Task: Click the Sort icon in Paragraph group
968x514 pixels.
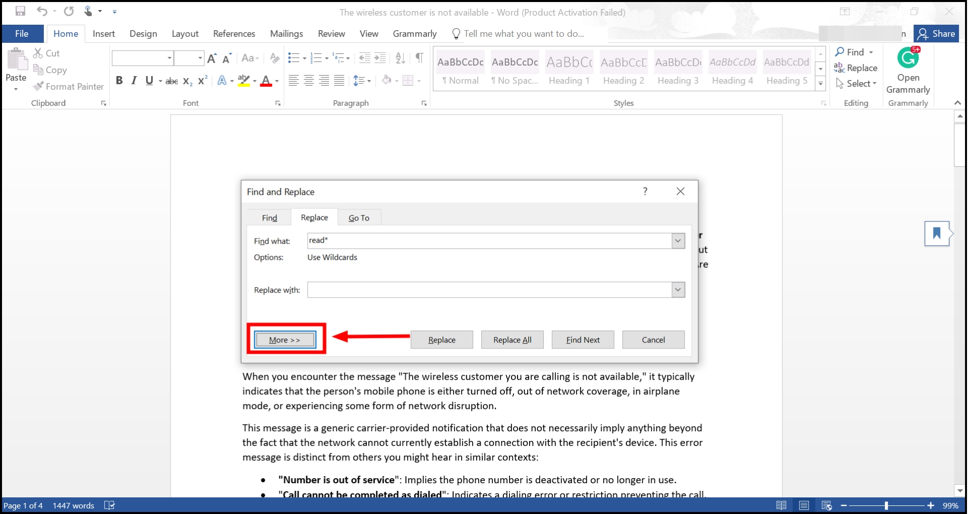Action: coord(400,58)
